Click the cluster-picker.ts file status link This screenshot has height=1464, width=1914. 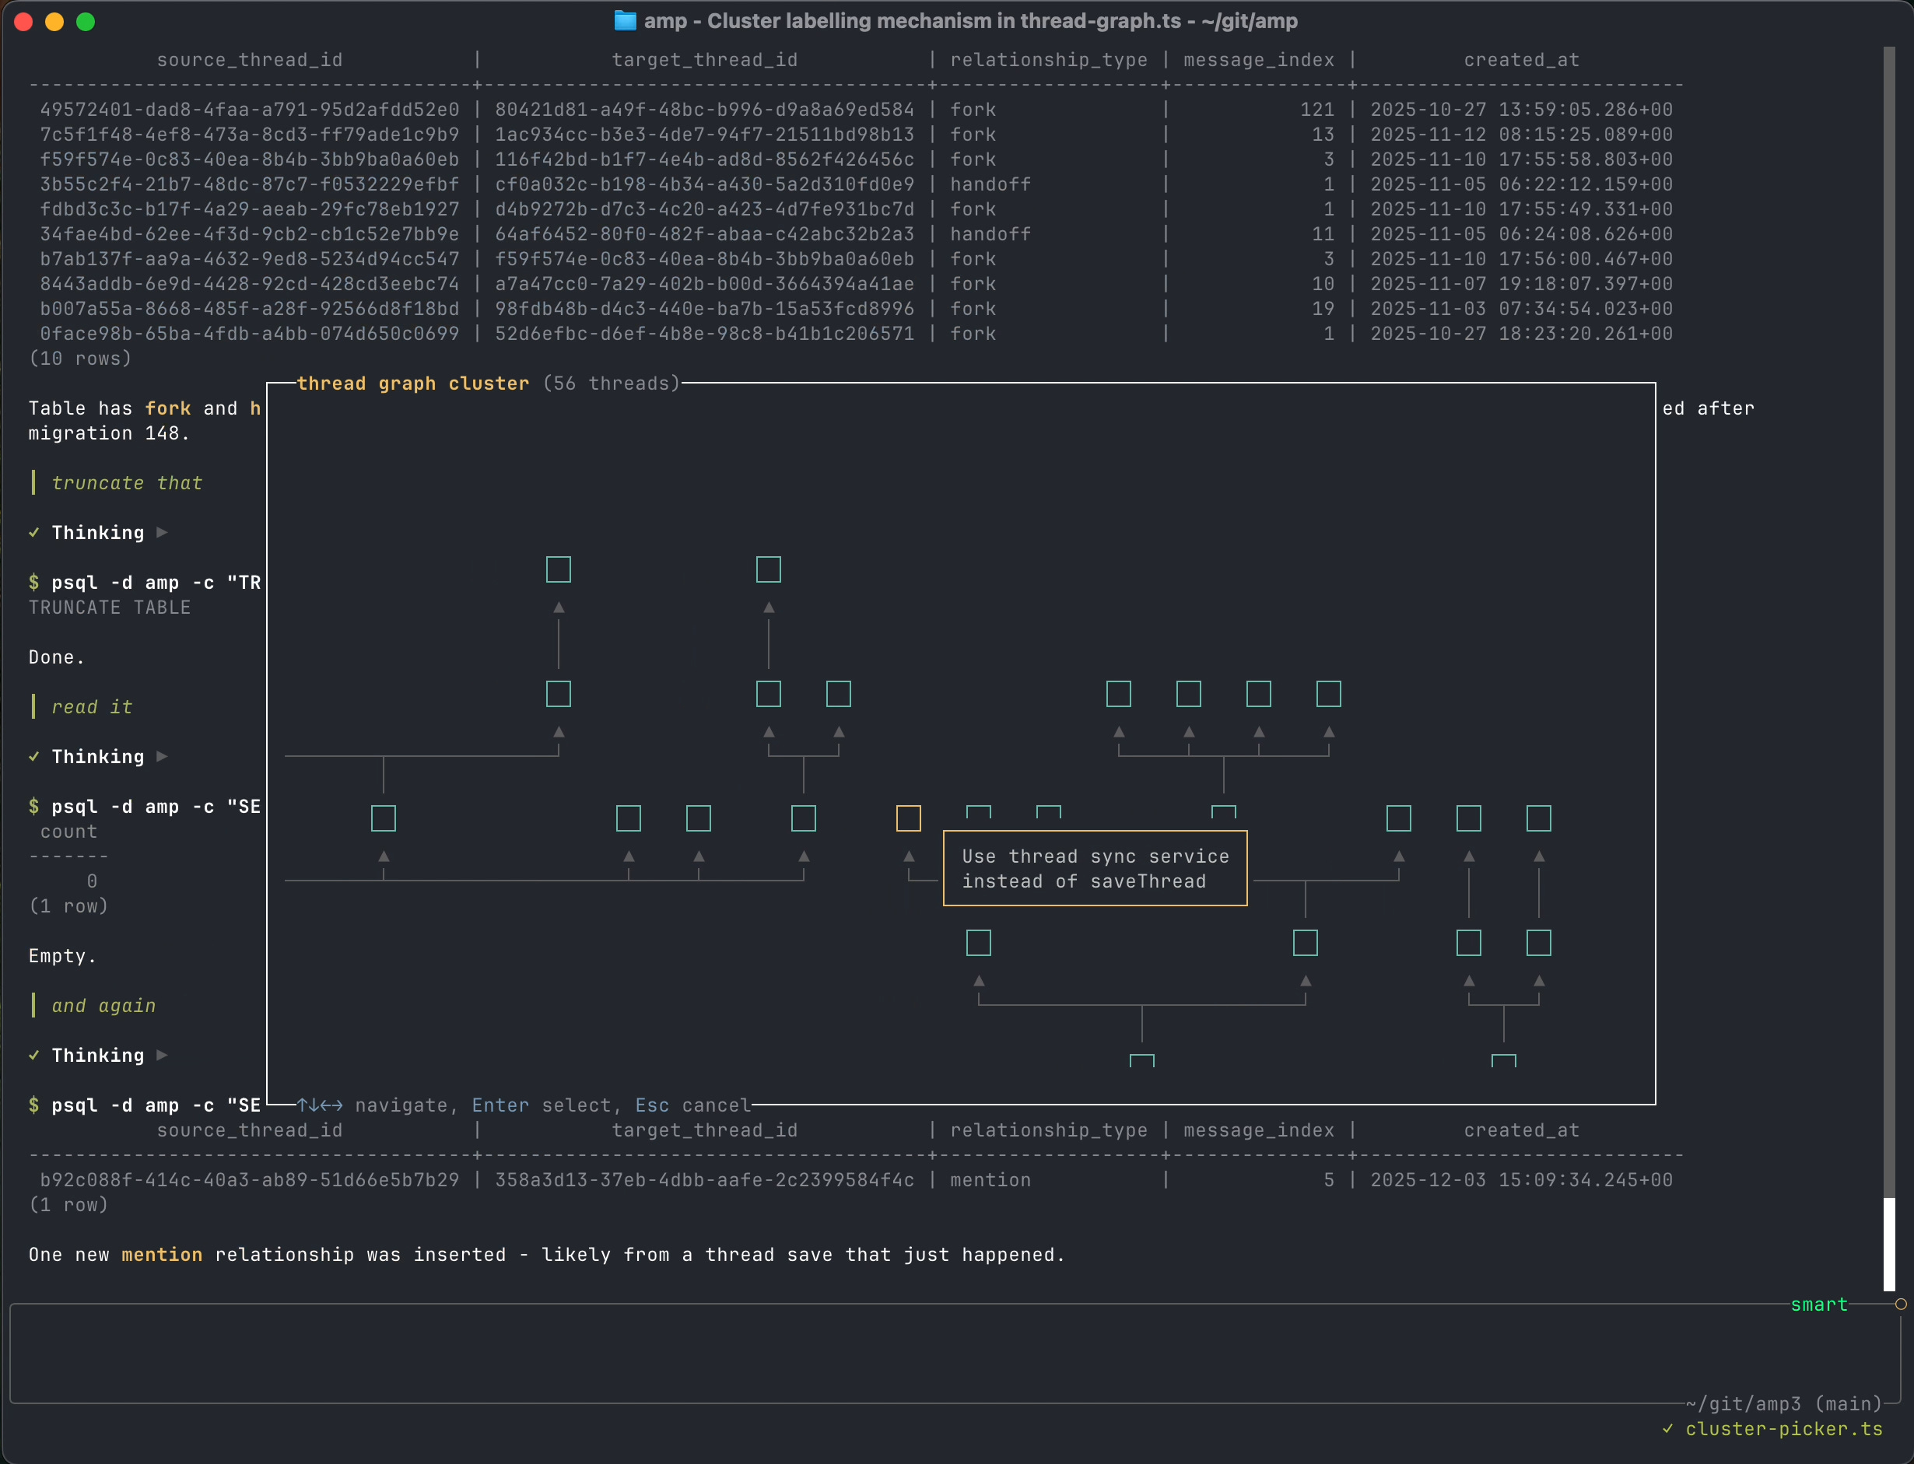1783,1429
